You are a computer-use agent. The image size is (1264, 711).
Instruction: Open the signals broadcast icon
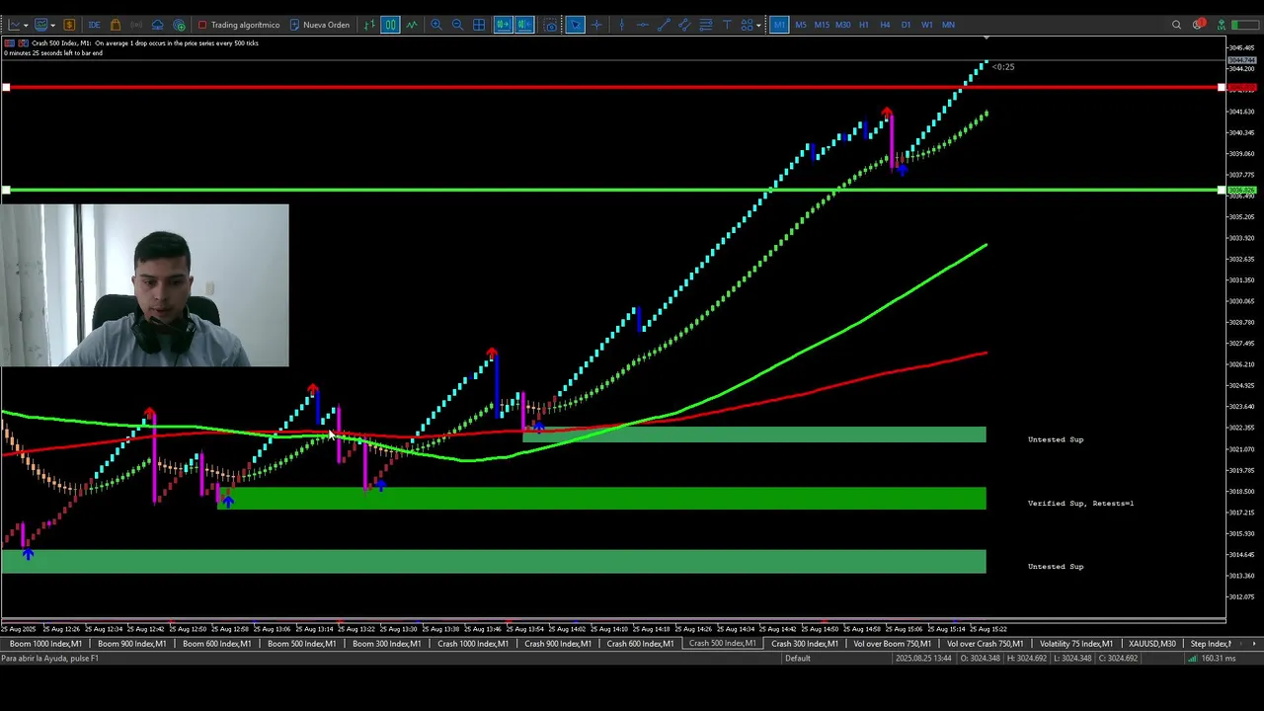(x=136, y=25)
